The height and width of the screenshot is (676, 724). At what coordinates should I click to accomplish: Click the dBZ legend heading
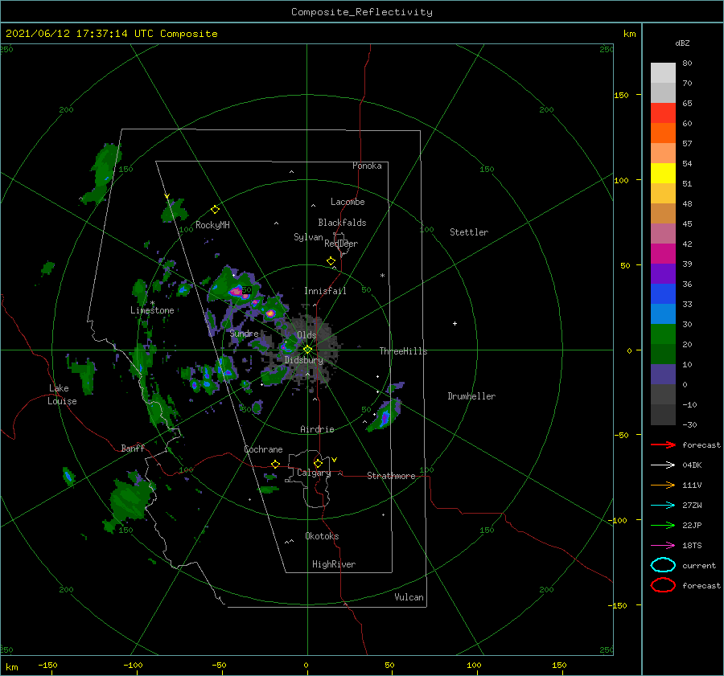click(682, 43)
